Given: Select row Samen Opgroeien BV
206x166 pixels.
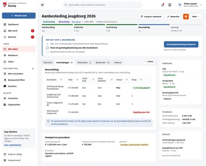Looking at the screenshot, I should (x=99, y=104).
